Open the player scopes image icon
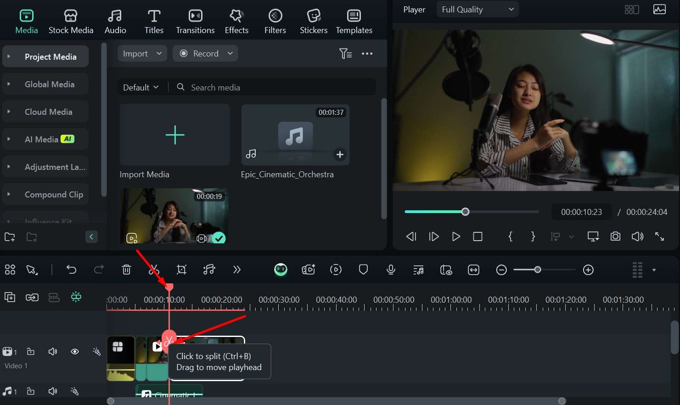The image size is (680, 405). coord(659,9)
